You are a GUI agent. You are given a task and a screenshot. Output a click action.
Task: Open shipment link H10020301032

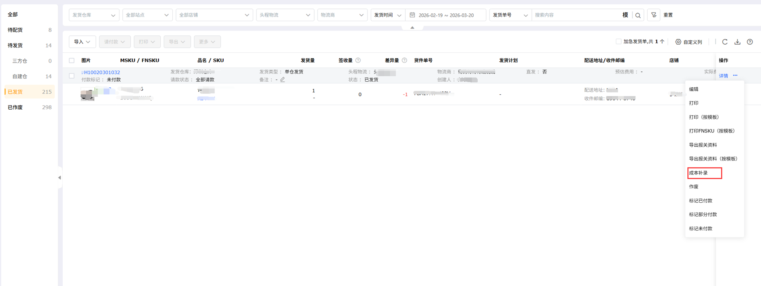[102, 72]
